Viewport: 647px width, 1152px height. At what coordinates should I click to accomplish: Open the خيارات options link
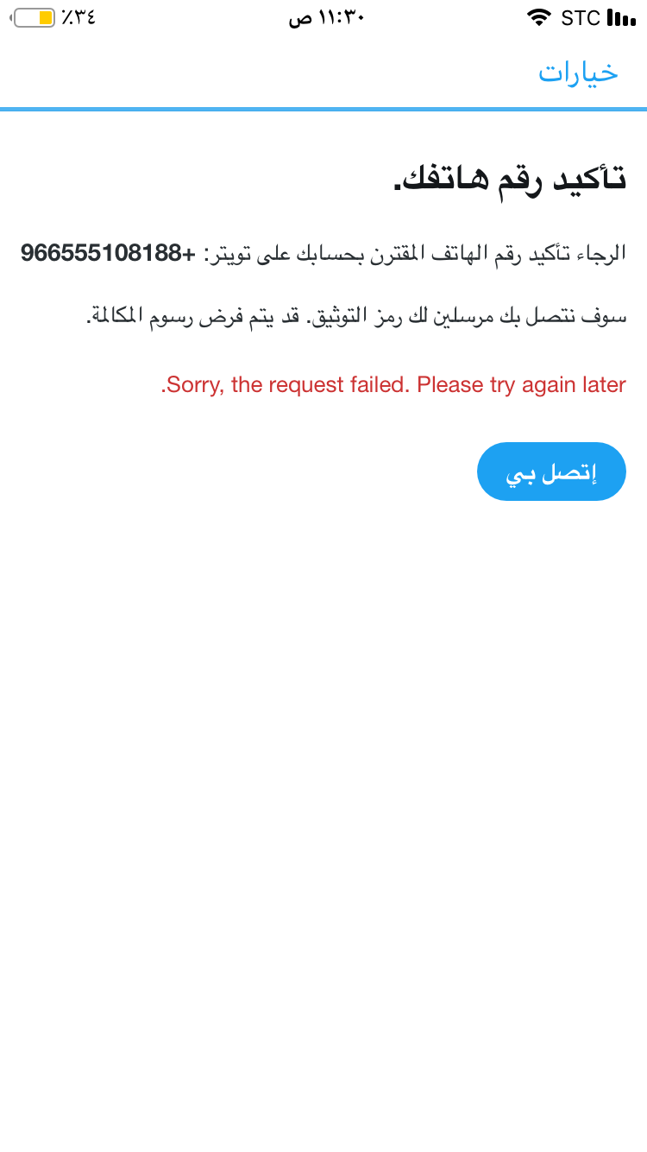579,73
